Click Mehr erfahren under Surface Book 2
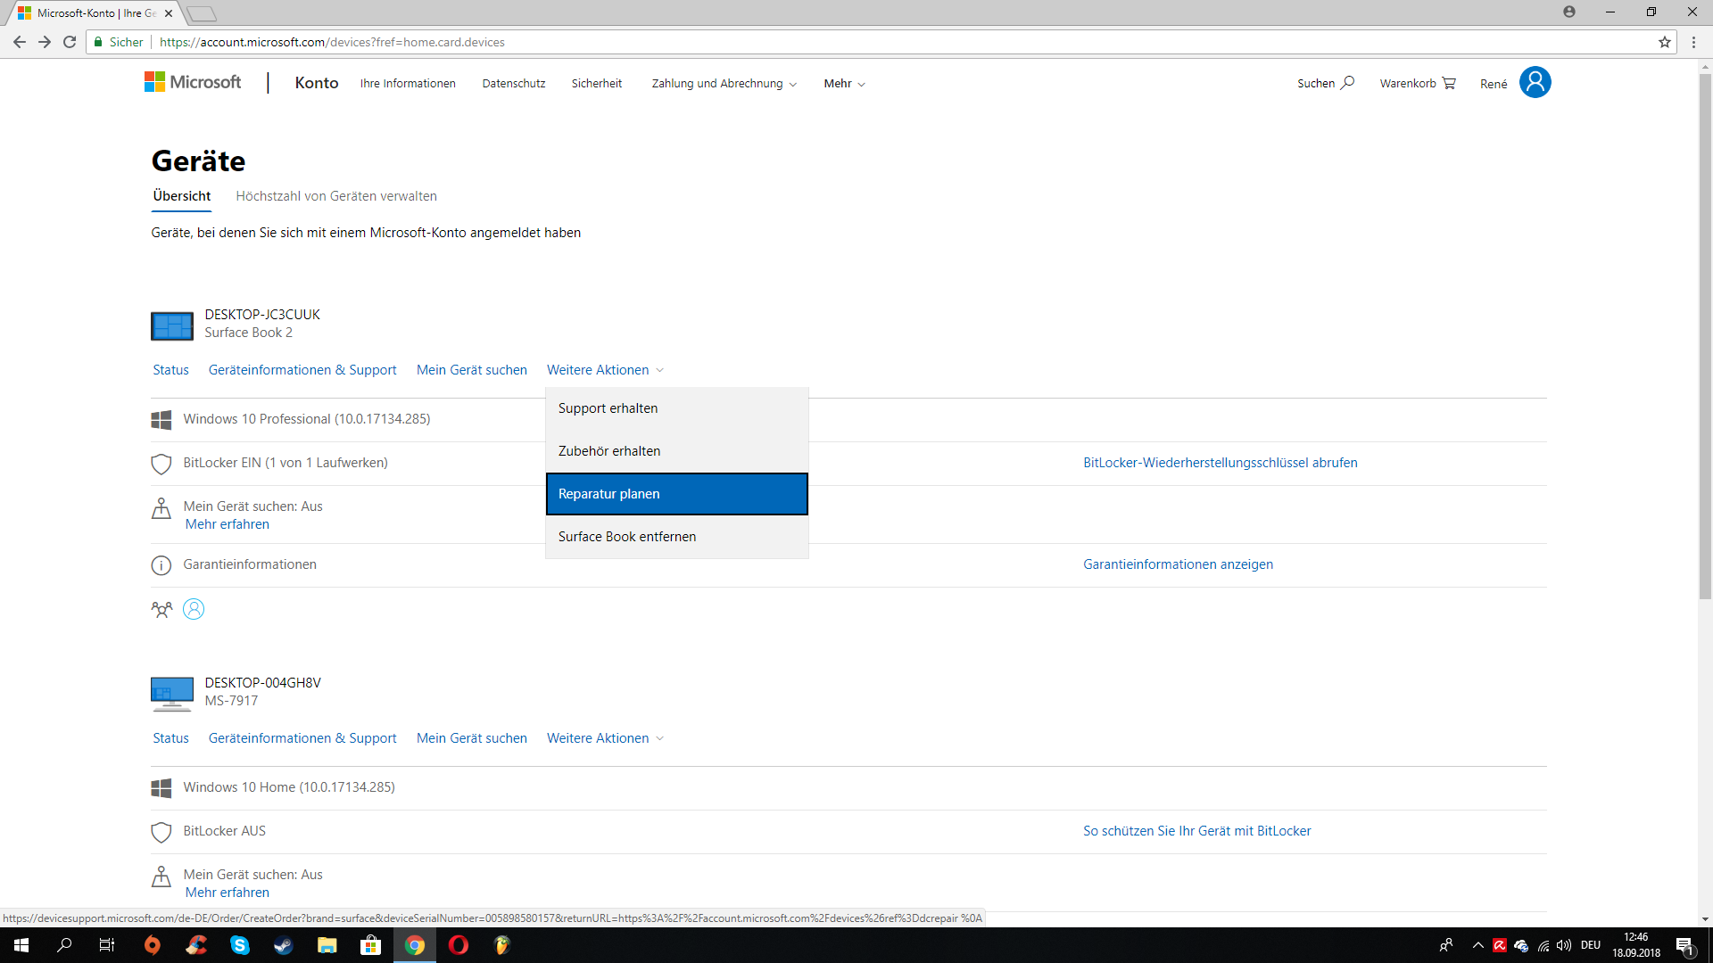1713x963 pixels. (228, 524)
